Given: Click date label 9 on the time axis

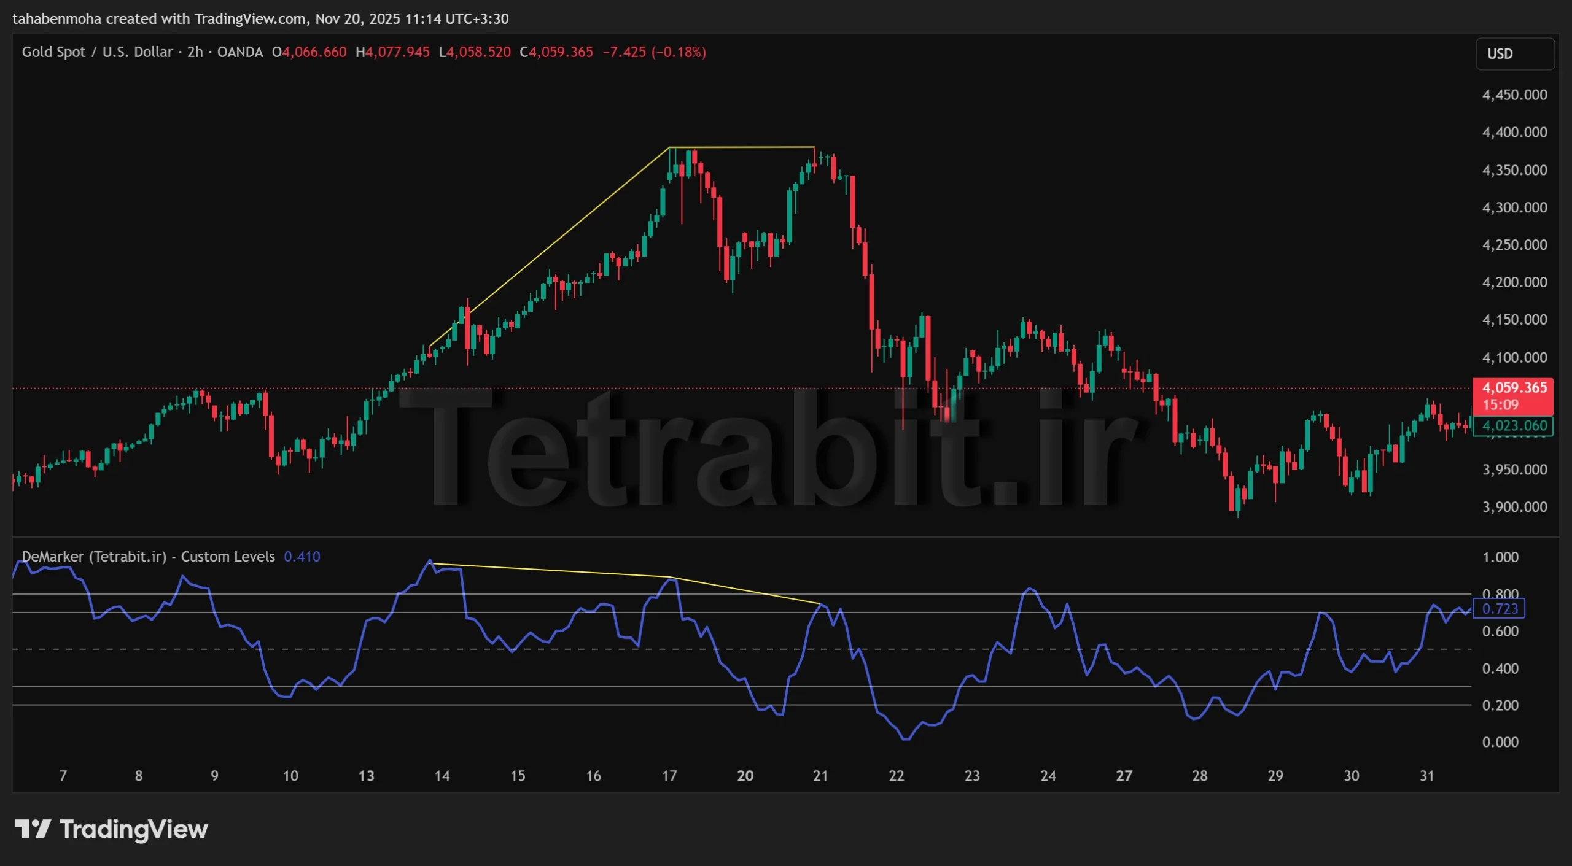Looking at the screenshot, I should point(215,776).
